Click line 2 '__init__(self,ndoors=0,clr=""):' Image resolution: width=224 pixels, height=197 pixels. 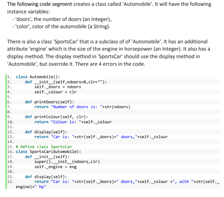tap(71, 82)
